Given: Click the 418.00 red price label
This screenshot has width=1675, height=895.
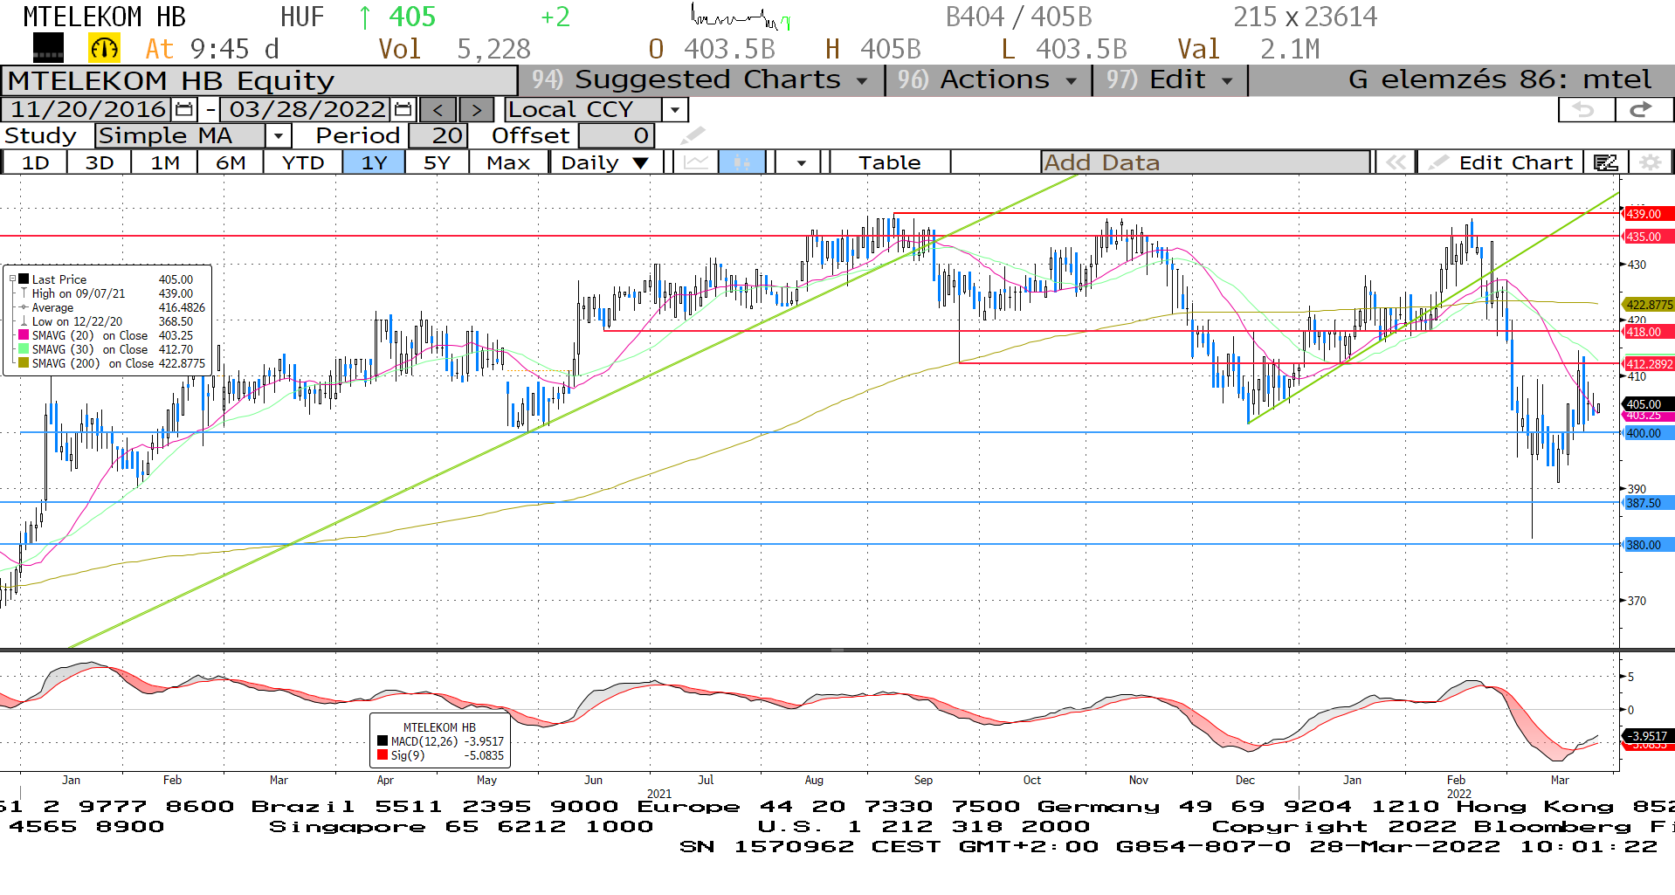Looking at the screenshot, I should click(1648, 332).
